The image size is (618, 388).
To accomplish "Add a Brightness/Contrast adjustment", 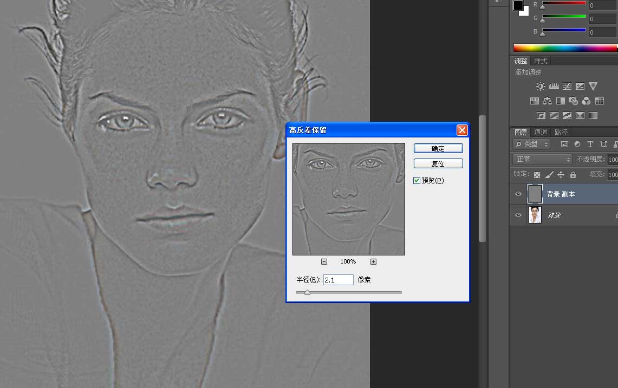I will (x=541, y=86).
